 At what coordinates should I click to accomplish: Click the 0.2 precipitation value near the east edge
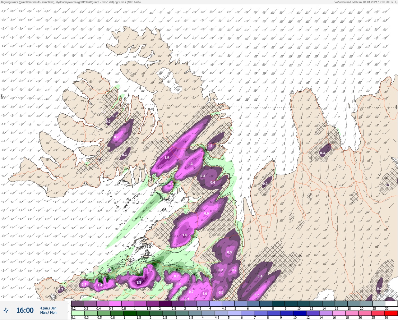[379, 289]
